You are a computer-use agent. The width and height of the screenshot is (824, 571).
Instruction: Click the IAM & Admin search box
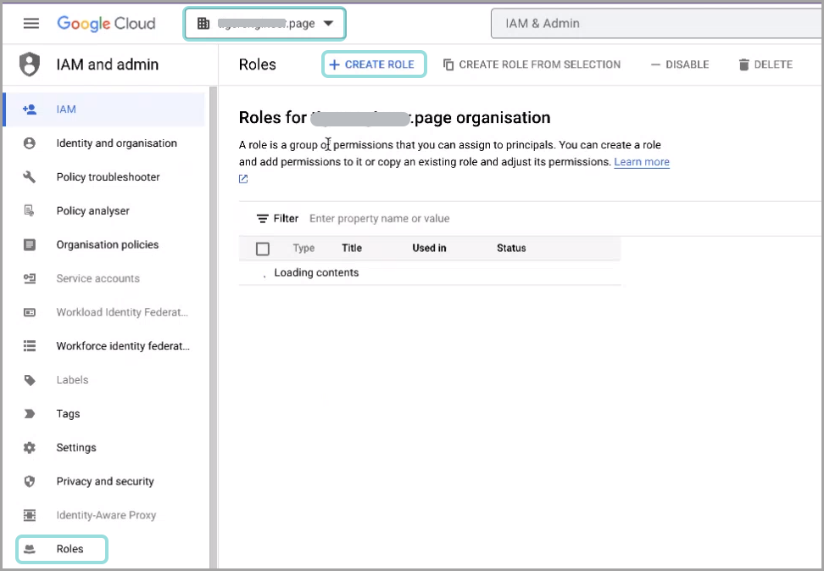[x=653, y=24]
